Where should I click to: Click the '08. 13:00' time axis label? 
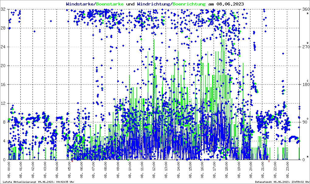point(166,170)
